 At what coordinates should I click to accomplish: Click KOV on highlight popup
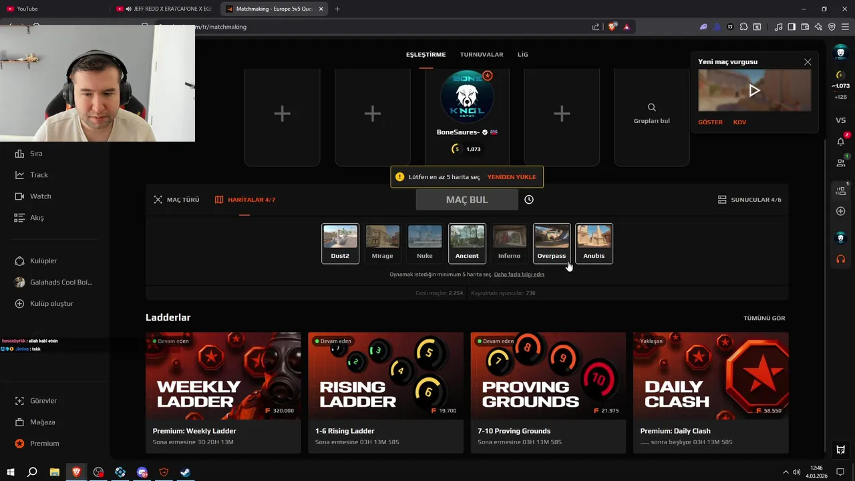click(739, 122)
